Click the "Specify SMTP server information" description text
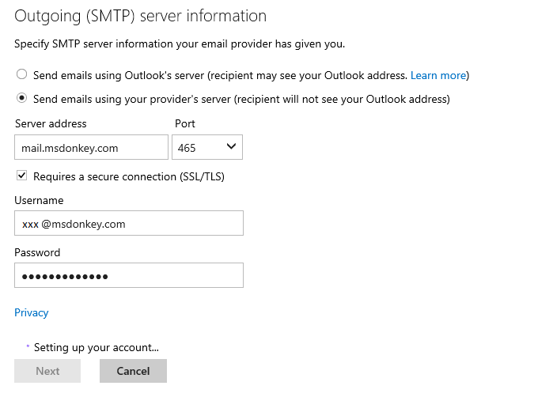This screenshot has height=397, width=534. (x=180, y=43)
